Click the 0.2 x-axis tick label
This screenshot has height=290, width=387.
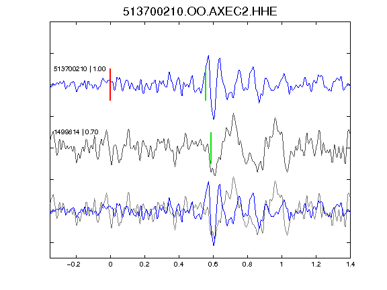click(144, 264)
